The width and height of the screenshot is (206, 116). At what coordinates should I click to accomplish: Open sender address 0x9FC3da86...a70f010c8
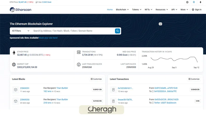pyautogui.click(x=166, y=88)
